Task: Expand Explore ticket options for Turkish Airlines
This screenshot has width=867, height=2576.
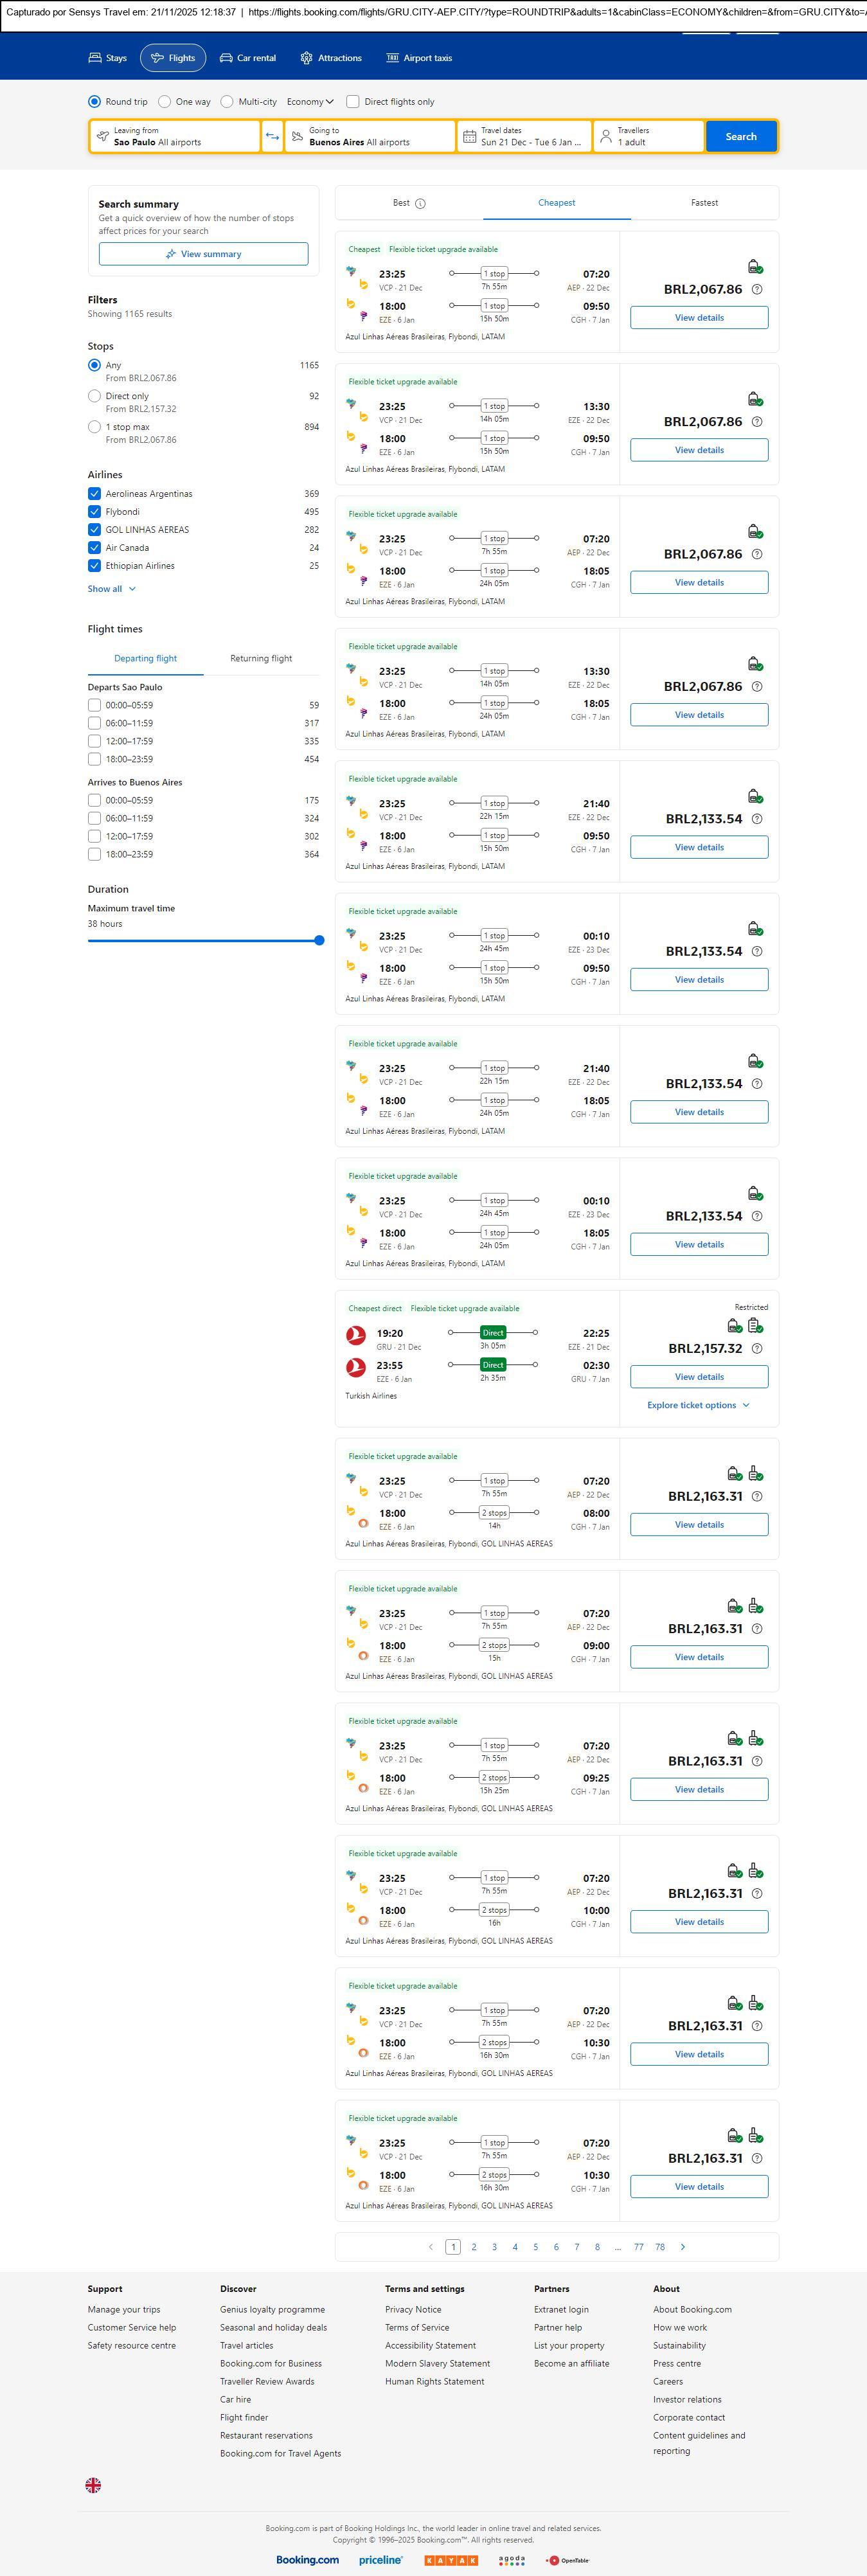Action: [698, 1405]
